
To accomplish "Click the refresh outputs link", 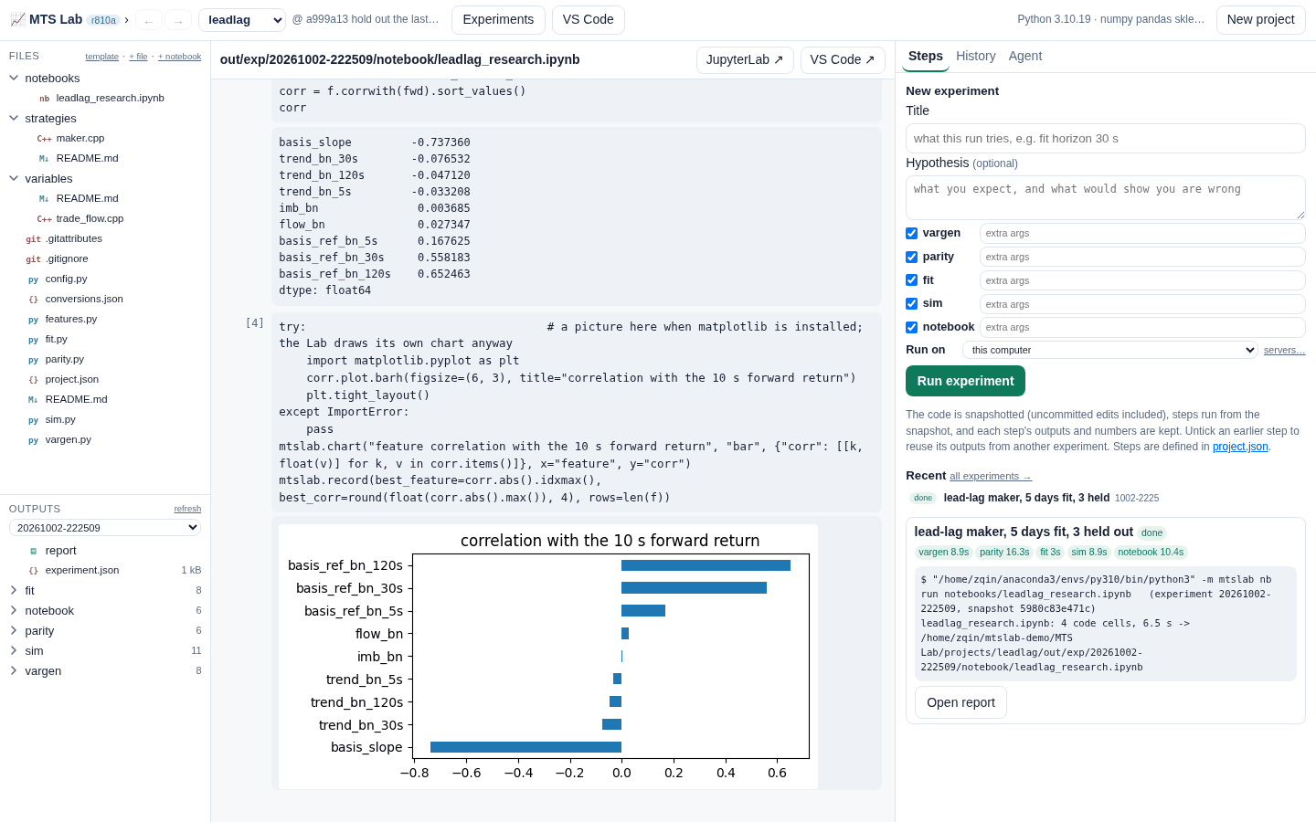I will (x=187, y=510).
